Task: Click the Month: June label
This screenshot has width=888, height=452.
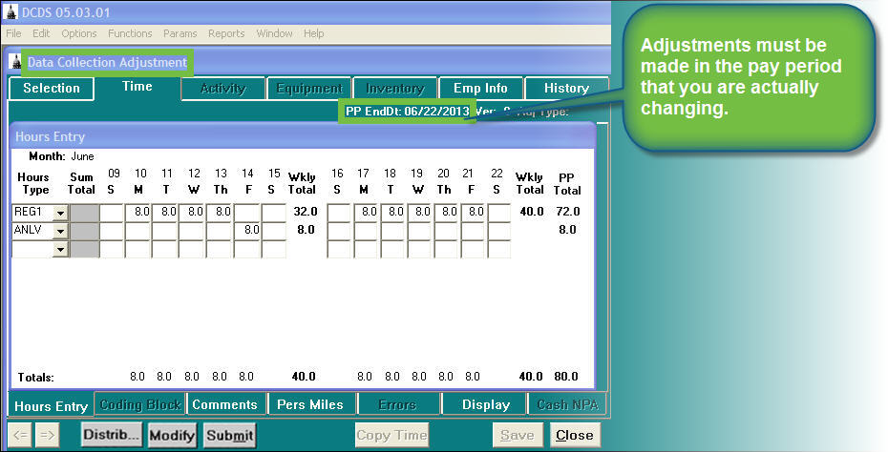Action: pyautogui.click(x=61, y=156)
